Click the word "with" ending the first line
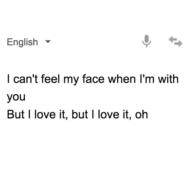 click(x=168, y=79)
